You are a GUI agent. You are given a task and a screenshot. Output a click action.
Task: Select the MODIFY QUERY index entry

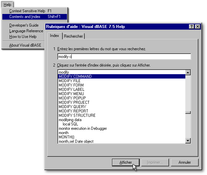click(x=122, y=107)
